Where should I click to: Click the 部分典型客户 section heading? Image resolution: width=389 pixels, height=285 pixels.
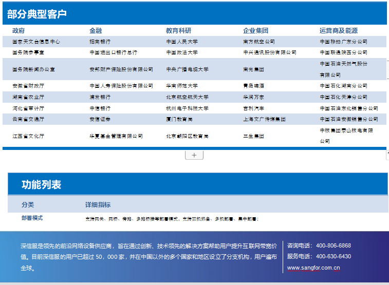(36, 14)
